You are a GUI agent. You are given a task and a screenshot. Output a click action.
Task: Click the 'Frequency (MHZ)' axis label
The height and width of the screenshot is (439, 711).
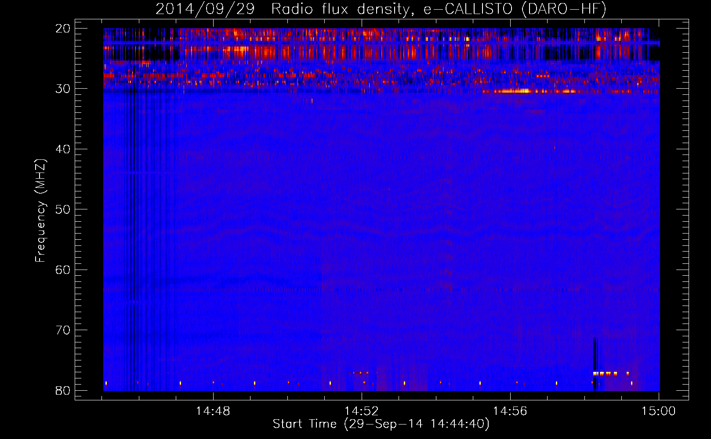pos(40,211)
